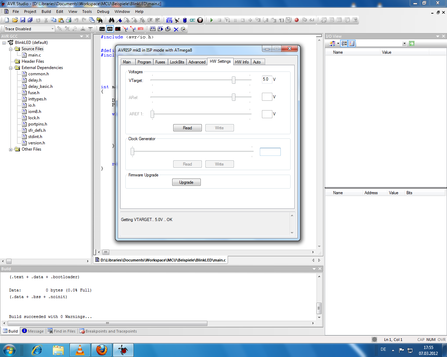Launch Firefox from the taskbar

click(x=102, y=350)
